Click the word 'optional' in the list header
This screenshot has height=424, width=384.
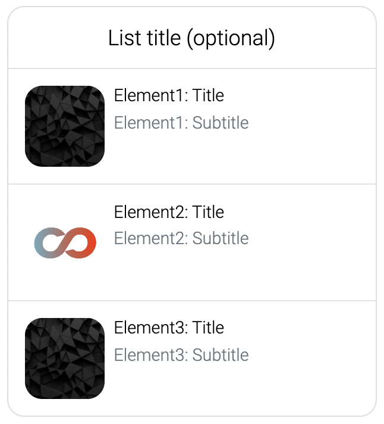[x=231, y=38]
